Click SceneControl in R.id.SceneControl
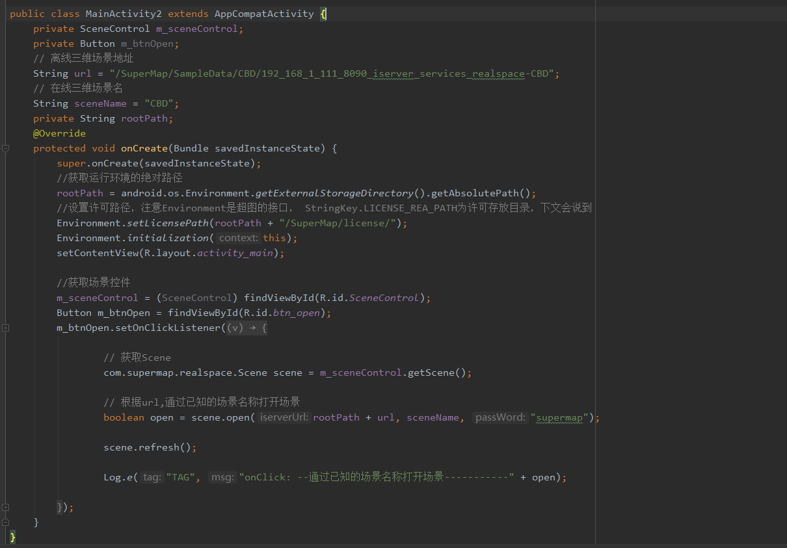787x548 pixels. pyautogui.click(x=384, y=298)
